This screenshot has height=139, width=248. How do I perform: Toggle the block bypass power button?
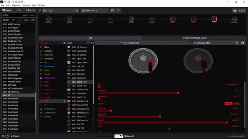242,43
